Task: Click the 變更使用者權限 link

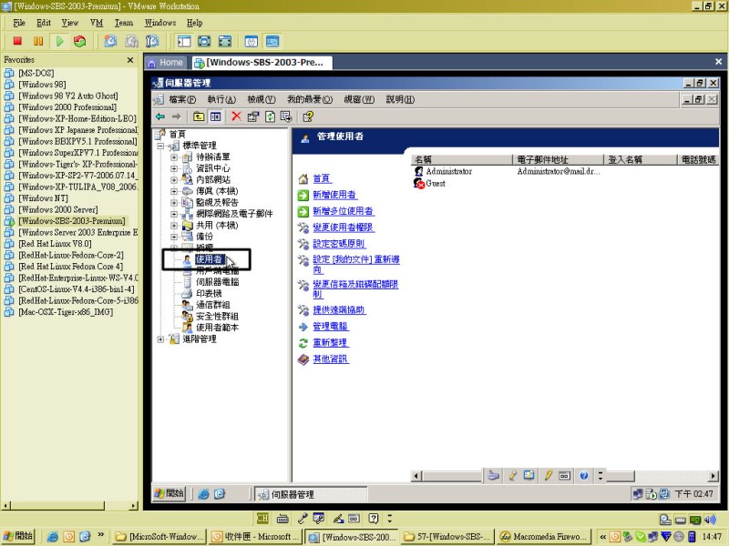Action: tap(344, 227)
